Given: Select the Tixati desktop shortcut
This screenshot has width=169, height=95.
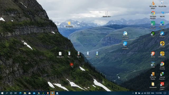Looking at the screenshot, I should (153, 65).
